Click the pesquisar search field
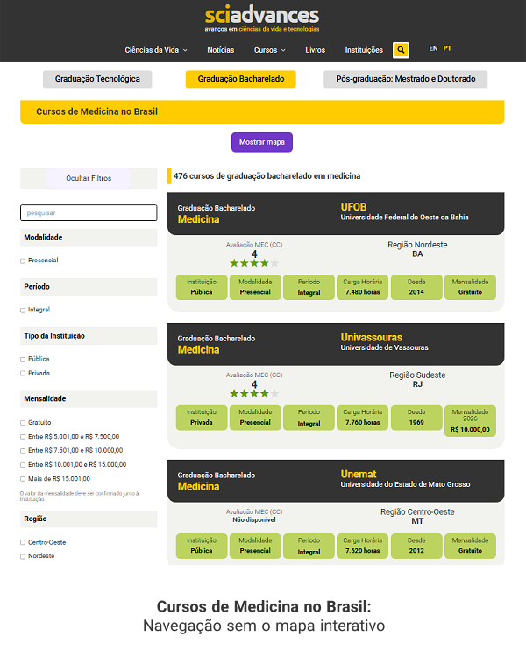 [x=89, y=213]
